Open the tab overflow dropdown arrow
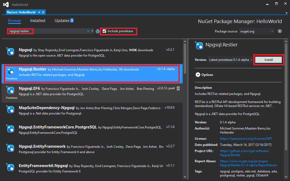Image resolution: width=290 pixels, height=181 pixels. 287,13
